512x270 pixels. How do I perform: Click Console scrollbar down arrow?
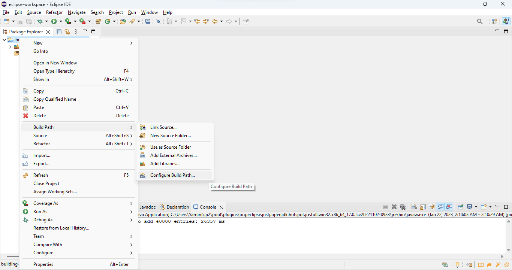click(509, 250)
